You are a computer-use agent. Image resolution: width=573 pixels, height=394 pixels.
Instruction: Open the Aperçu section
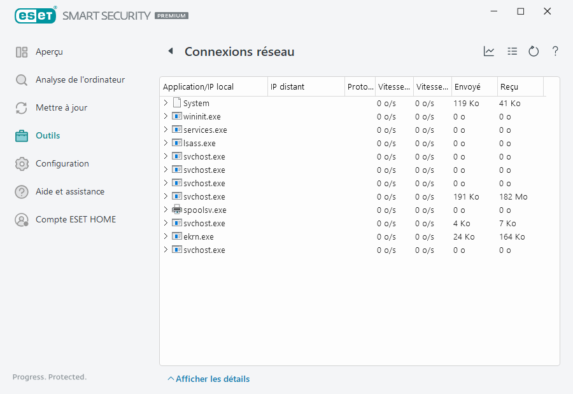pos(49,52)
